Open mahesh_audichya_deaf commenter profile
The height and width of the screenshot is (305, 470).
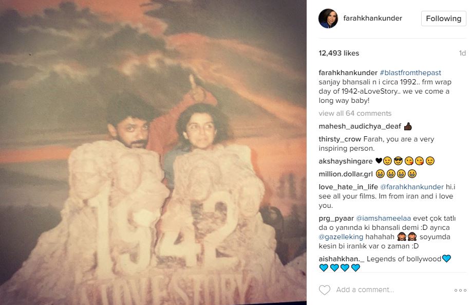(360, 126)
